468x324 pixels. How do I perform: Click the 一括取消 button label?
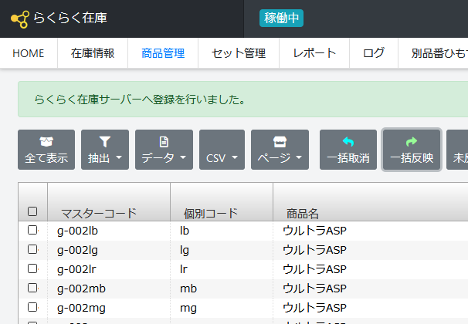[x=348, y=158]
